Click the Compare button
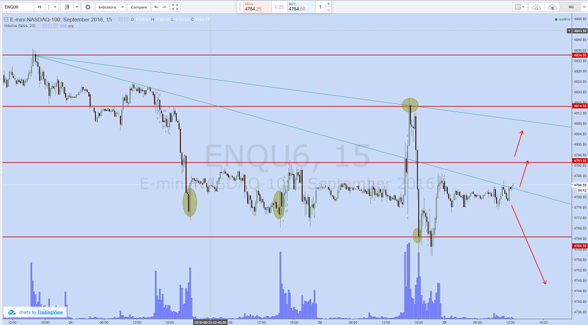Screen dimensions: 588x325 [x=138, y=7]
